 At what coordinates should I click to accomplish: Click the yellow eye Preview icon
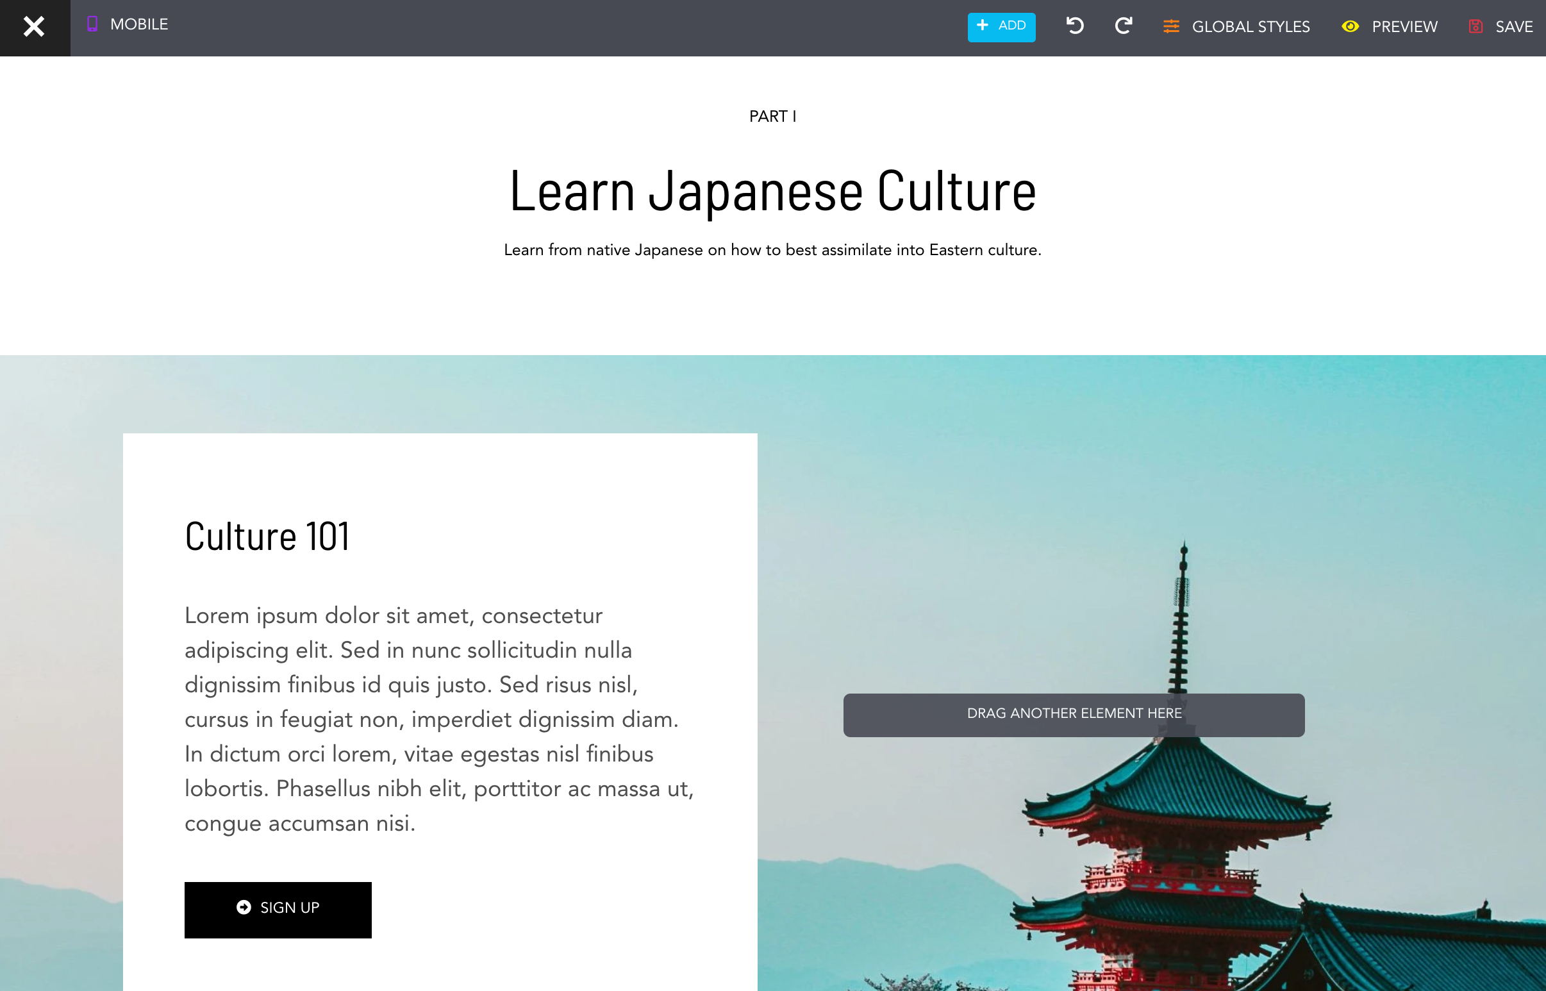click(x=1350, y=26)
